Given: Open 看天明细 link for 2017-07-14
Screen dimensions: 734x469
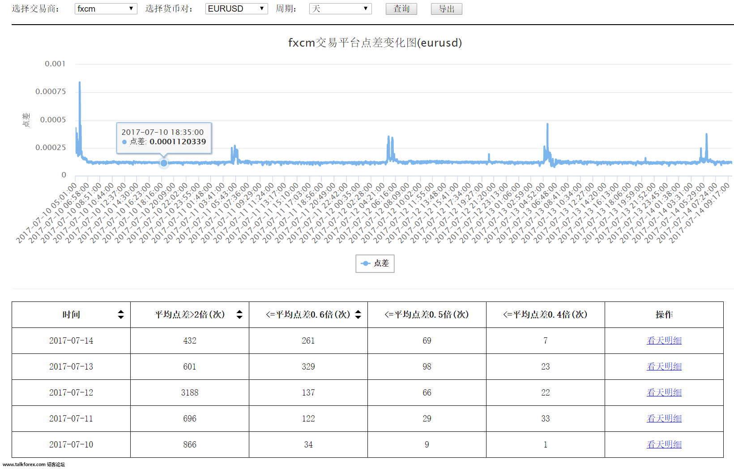Looking at the screenshot, I should [664, 340].
